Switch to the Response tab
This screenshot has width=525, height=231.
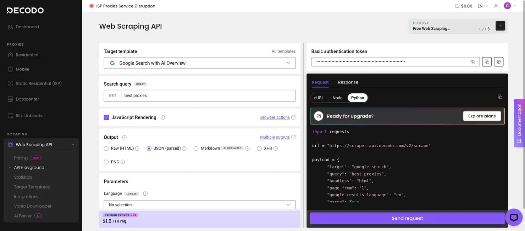348,82
